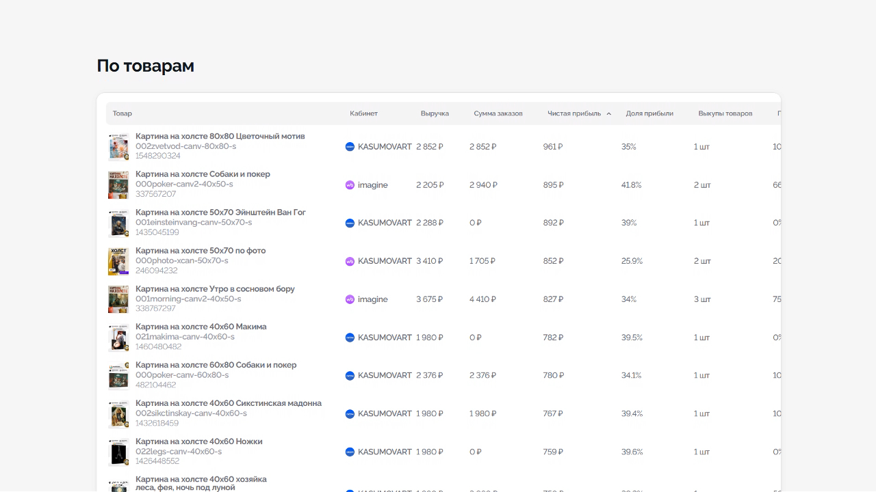This screenshot has height=492, width=876.
Task: Click Ozon icon in Эйнштейн Ван Гог row
Action: (x=350, y=223)
